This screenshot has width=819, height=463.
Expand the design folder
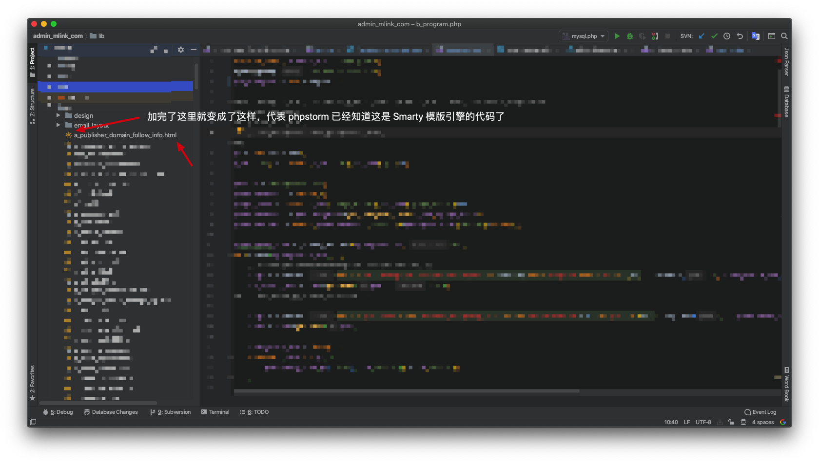pyautogui.click(x=58, y=115)
